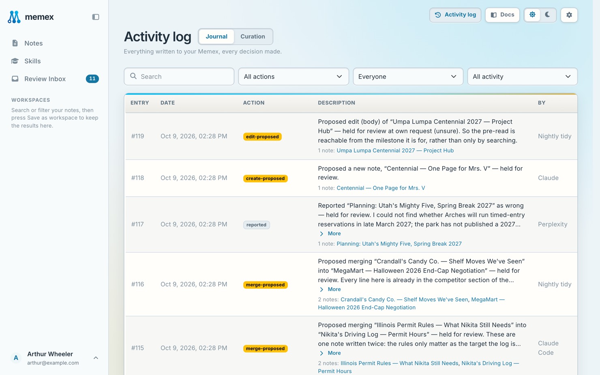Click the memex logo icon

click(x=14, y=17)
